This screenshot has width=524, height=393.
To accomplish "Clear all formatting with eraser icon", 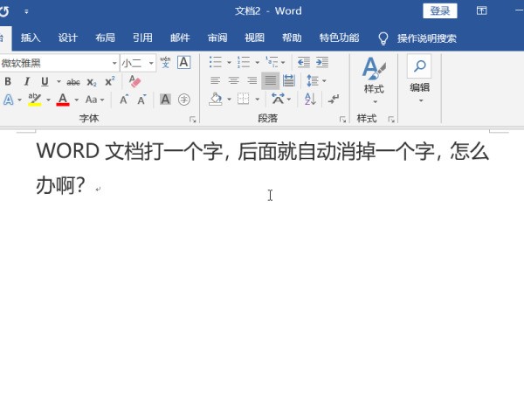I will pyautogui.click(x=134, y=81).
